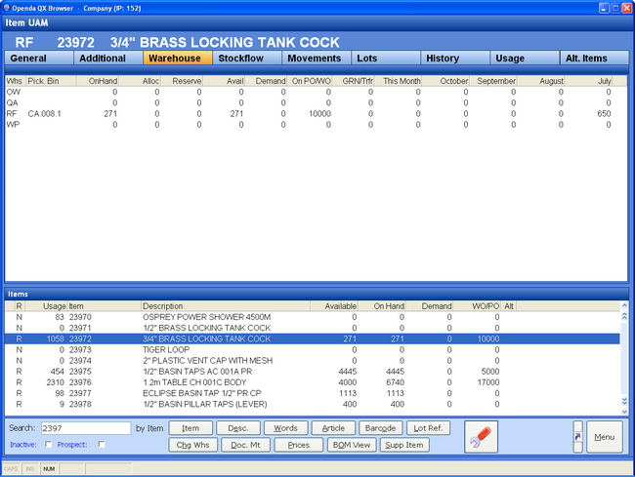Image resolution: width=635 pixels, height=477 pixels.
Task: Select item row 23973 TIGER LOOP
Action: (x=313, y=349)
